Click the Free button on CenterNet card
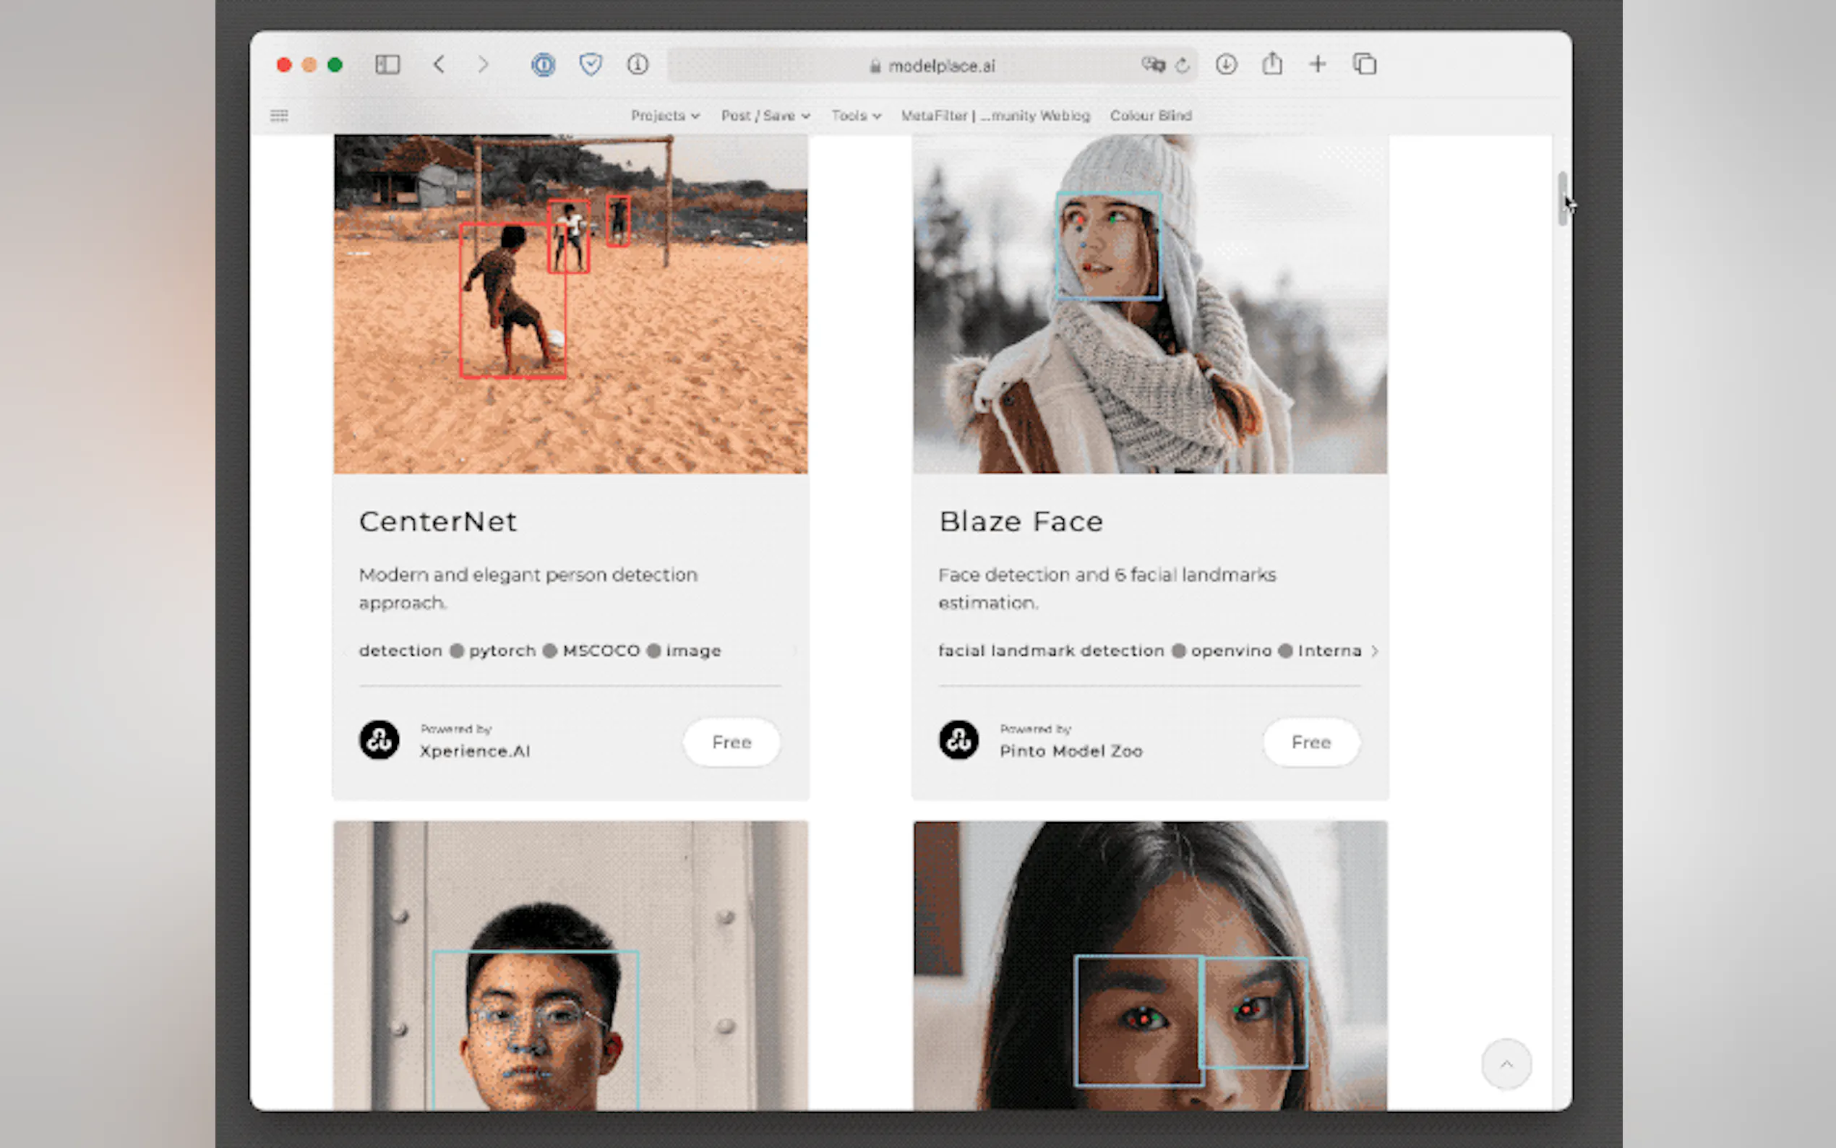1836x1148 pixels. coord(731,742)
